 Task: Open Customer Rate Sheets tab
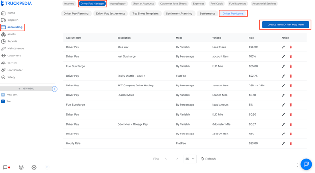point(173,4)
